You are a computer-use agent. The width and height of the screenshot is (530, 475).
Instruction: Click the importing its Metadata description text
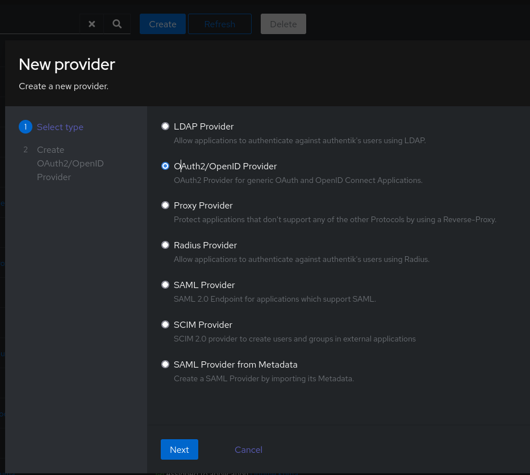(264, 378)
